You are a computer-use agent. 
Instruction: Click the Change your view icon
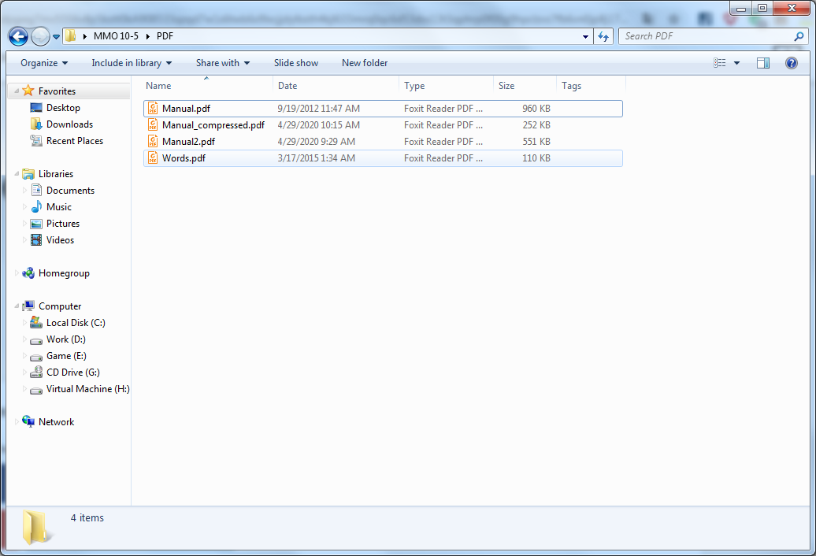coord(719,63)
